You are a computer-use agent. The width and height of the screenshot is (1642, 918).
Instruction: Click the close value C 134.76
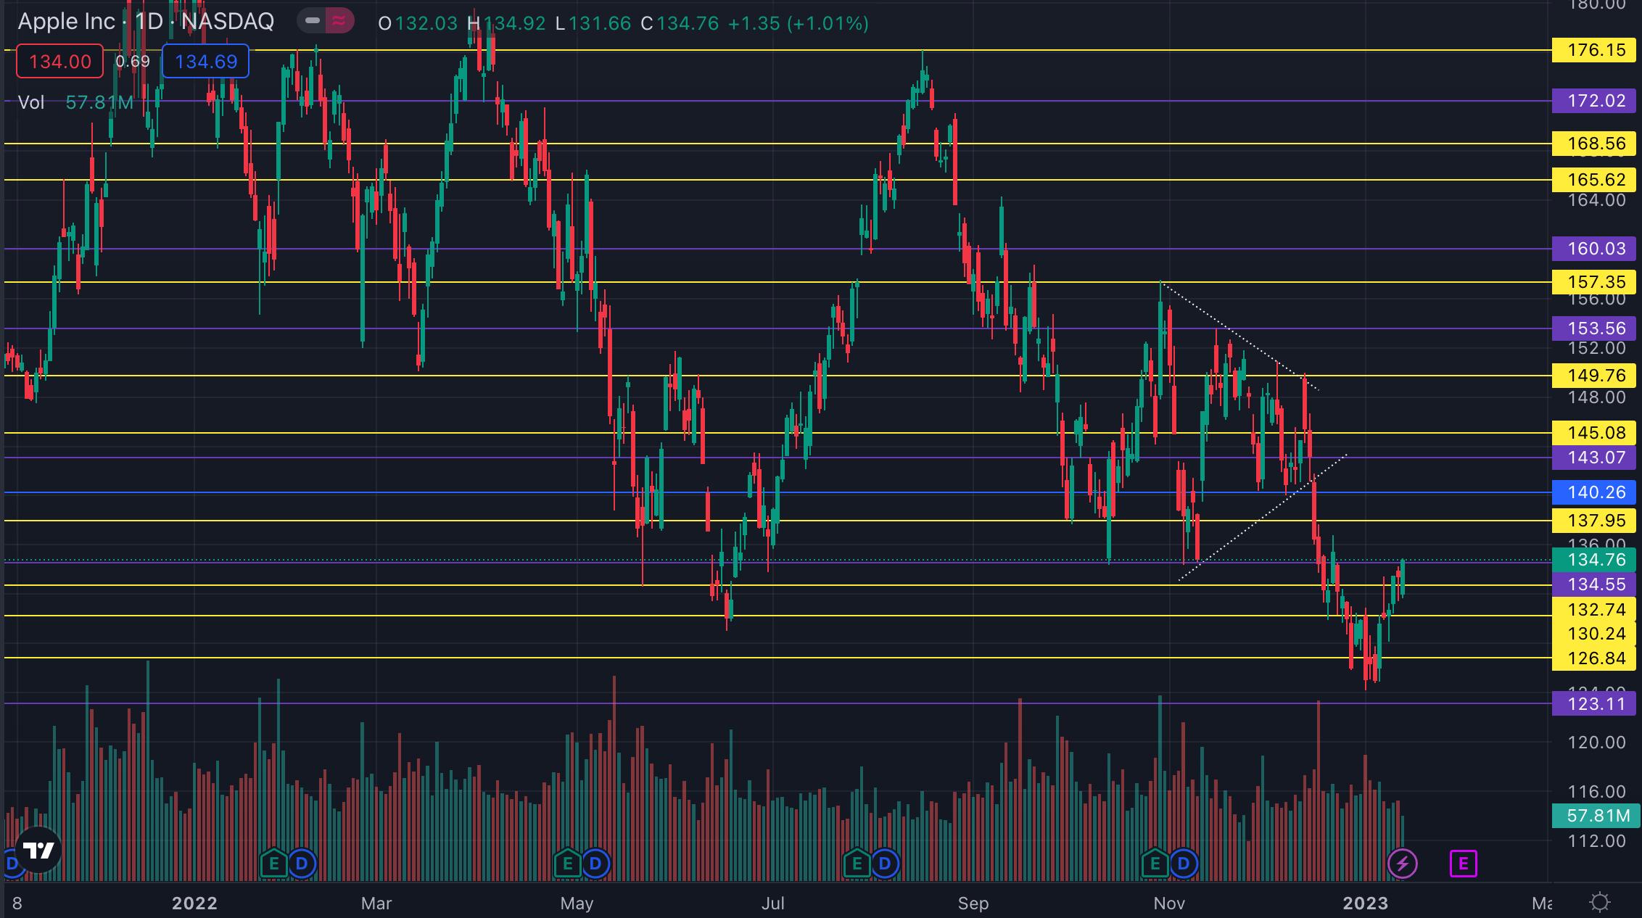pos(680,23)
